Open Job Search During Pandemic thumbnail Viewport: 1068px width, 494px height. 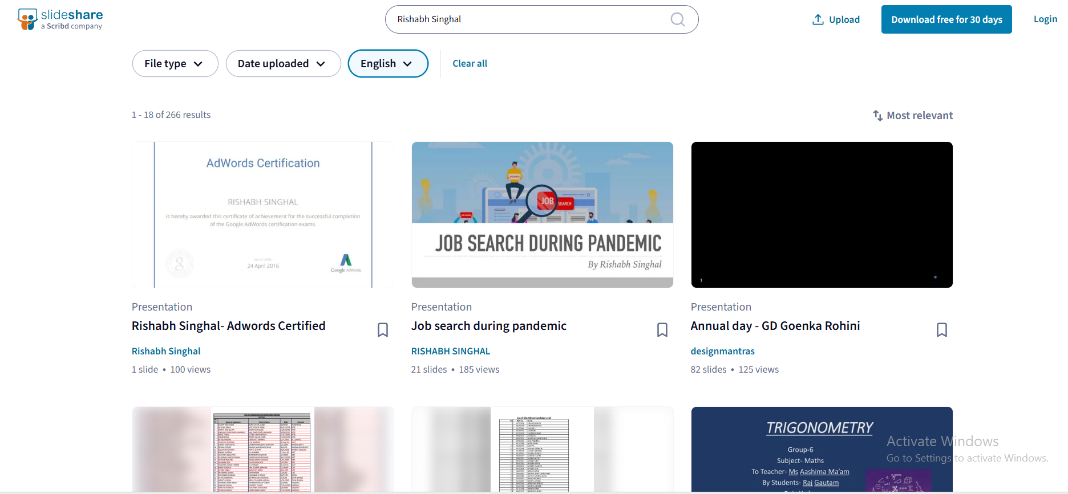542,215
